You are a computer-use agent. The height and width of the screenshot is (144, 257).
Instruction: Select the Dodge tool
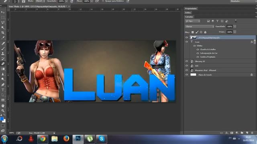3,79
